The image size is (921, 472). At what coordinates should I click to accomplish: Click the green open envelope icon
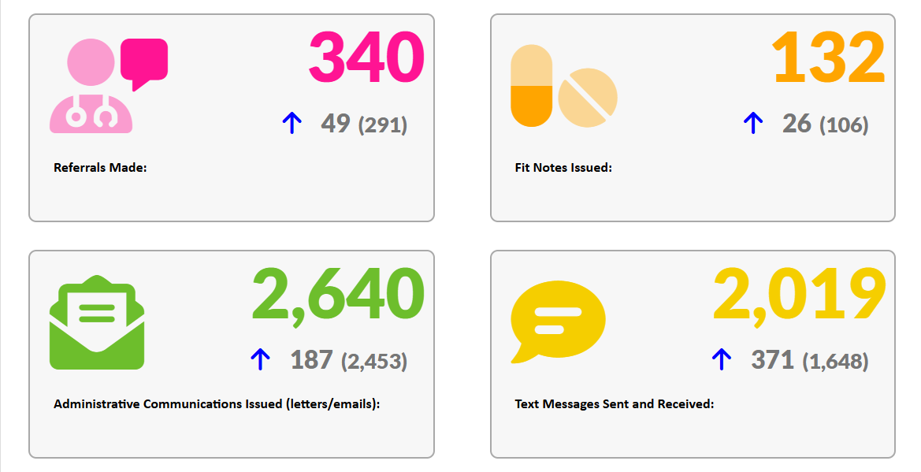[97, 322]
